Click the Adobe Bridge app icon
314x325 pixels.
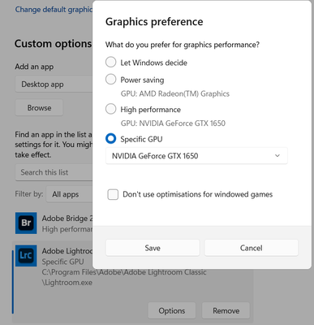pos(26,223)
